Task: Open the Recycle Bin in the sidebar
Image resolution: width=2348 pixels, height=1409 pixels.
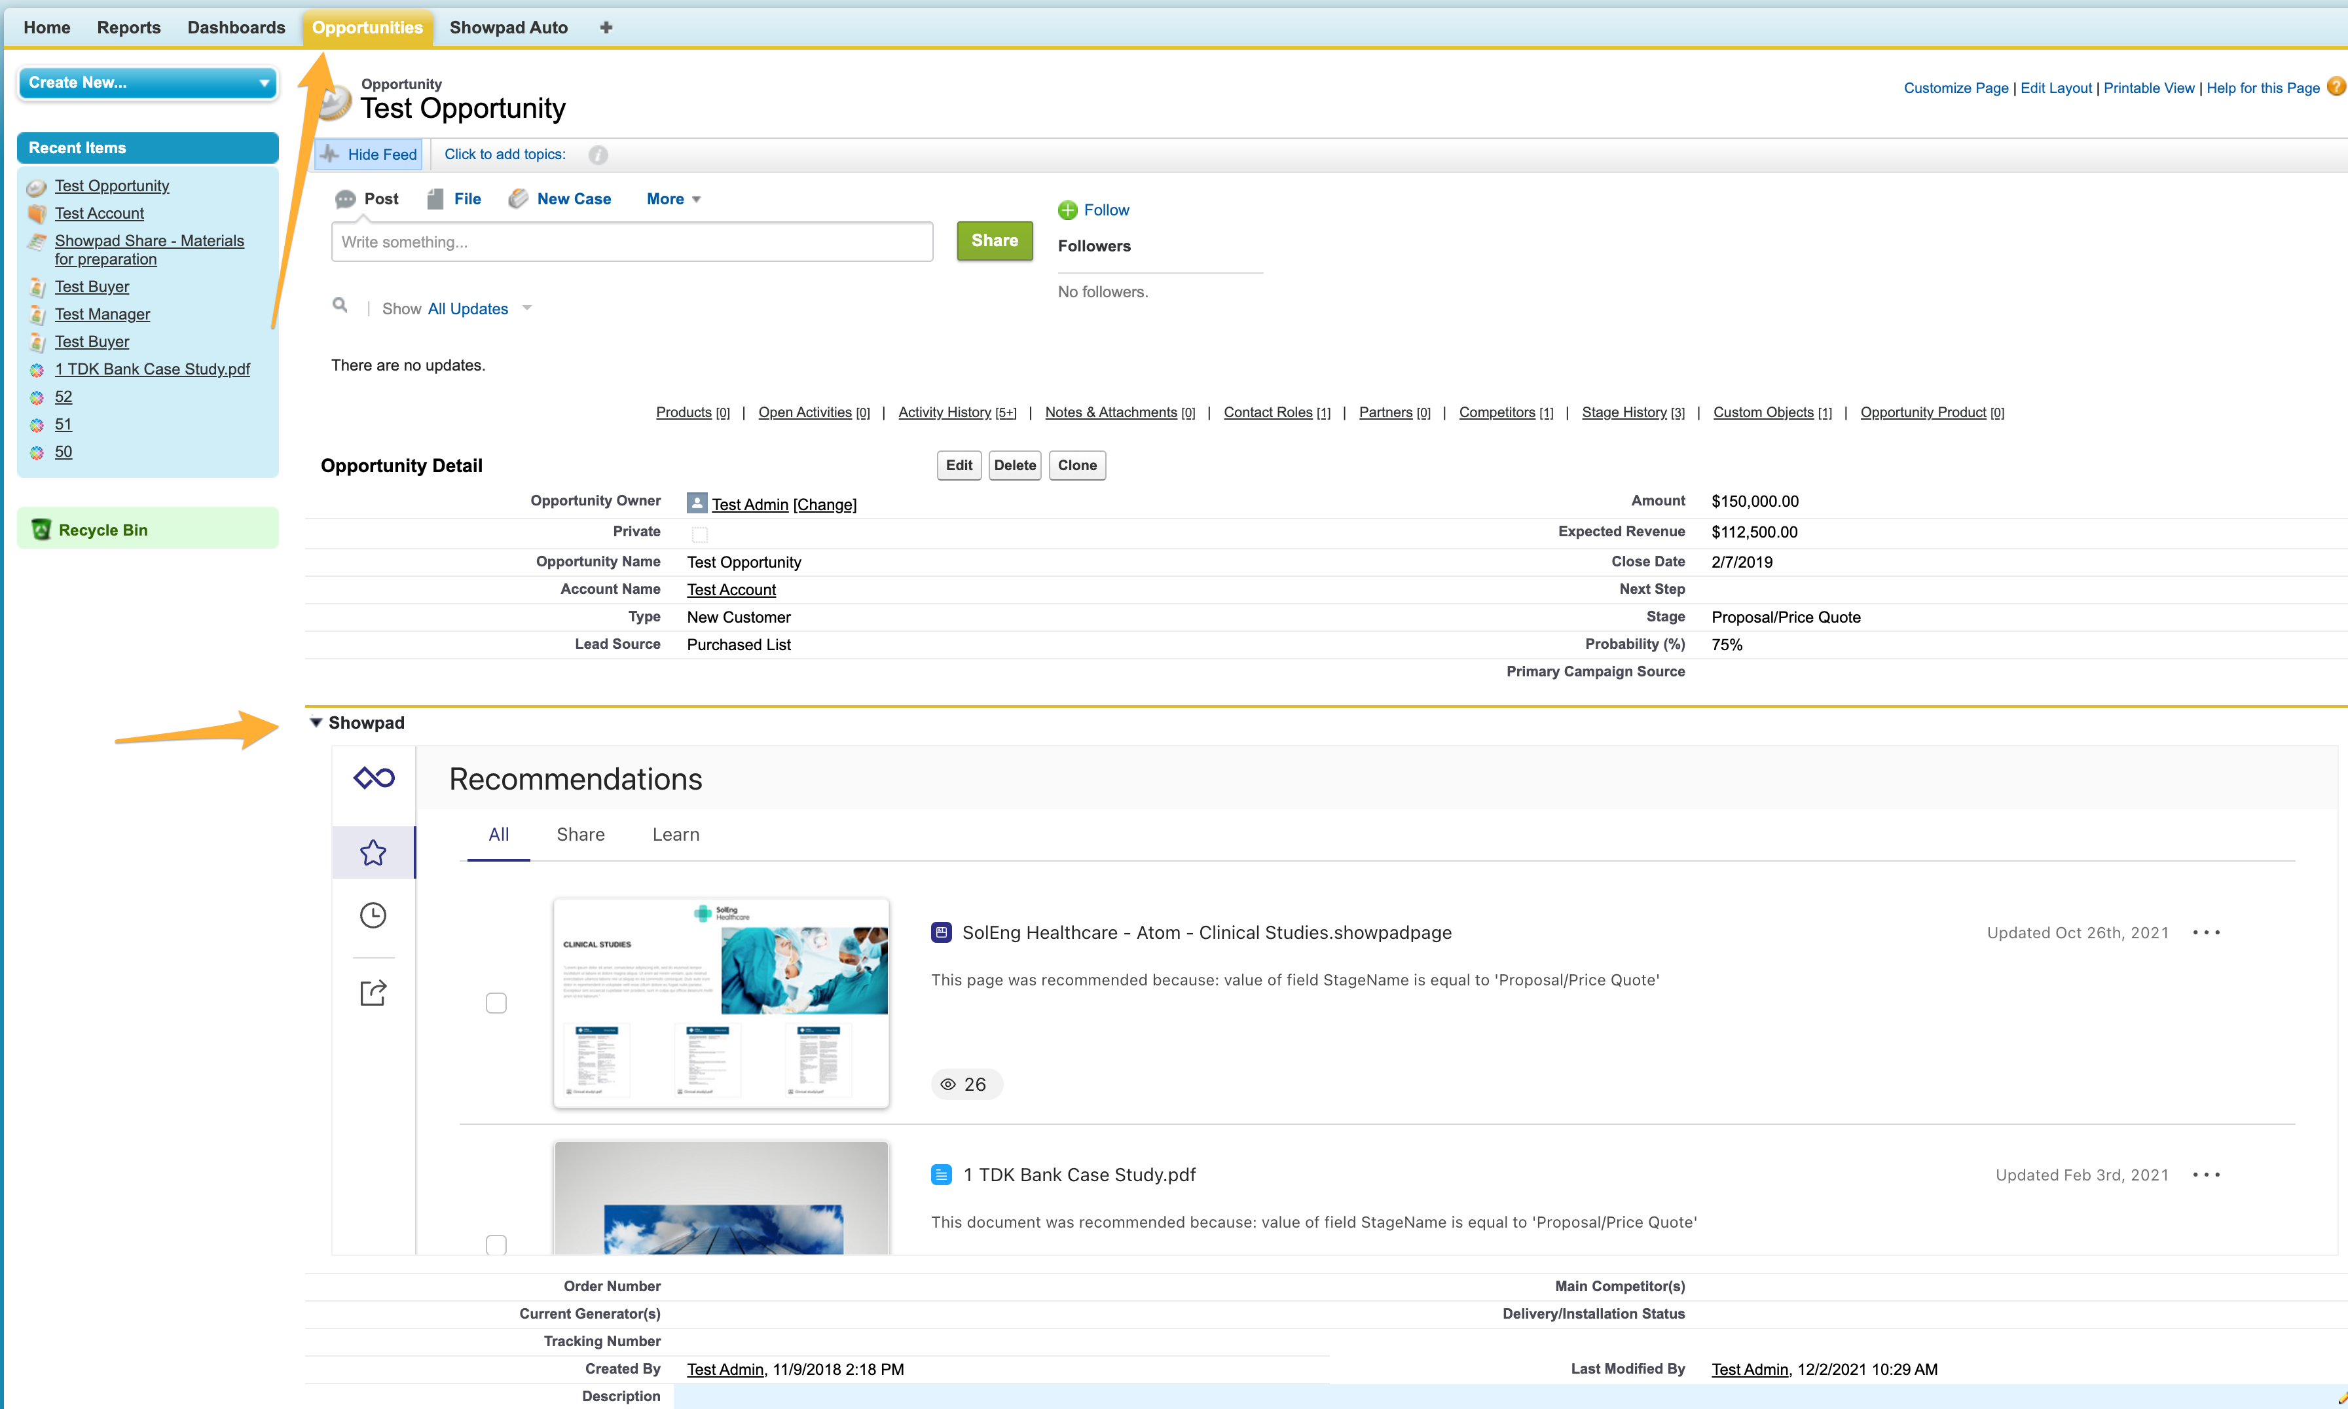Action: pos(103,529)
